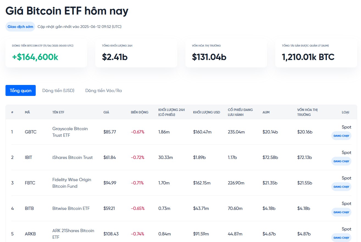This screenshot has height=242, width=361.
Task: Click the LOẠI column header
Action: click(x=345, y=112)
